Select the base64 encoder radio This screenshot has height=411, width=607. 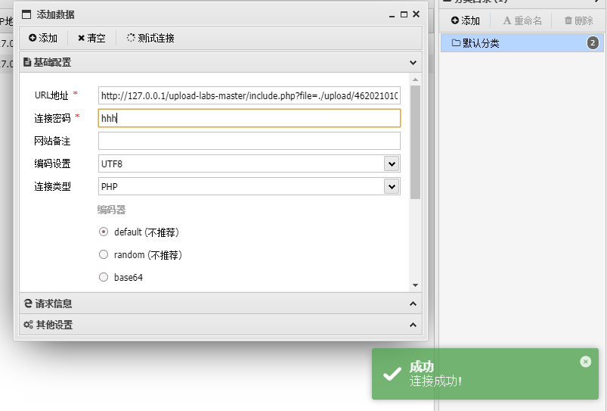click(104, 277)
